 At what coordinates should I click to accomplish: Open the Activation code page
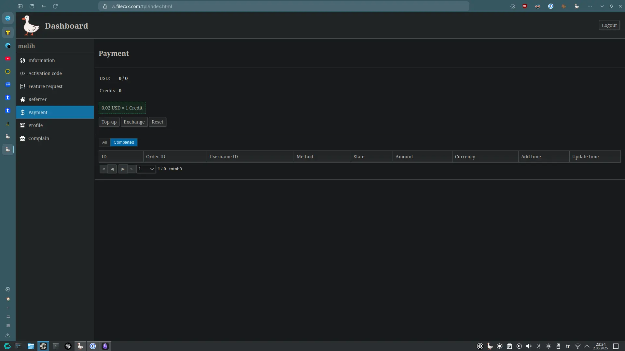coord(55,73)
